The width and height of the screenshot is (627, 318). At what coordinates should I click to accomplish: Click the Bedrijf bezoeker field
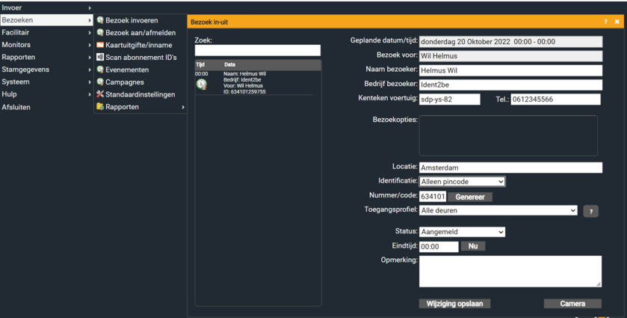tap(510, 85)
